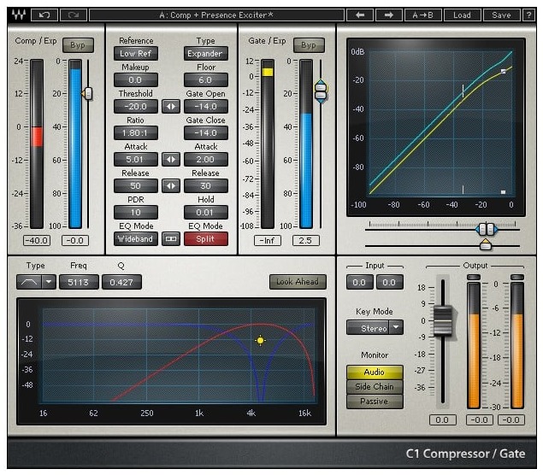
Task: Click the EQ Mode link icon
Action: tap(171, 239)
